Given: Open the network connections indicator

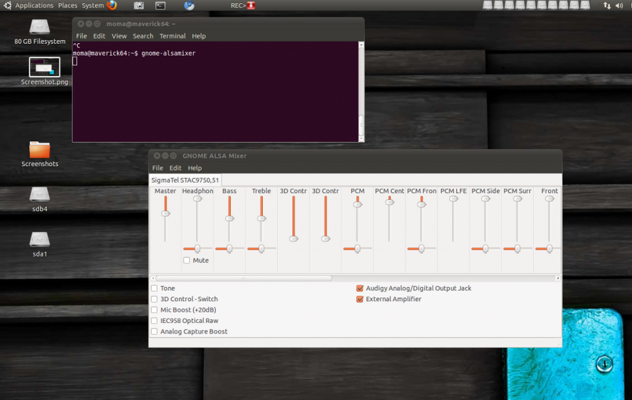Looking at the screenshot, I should point(607,5).
